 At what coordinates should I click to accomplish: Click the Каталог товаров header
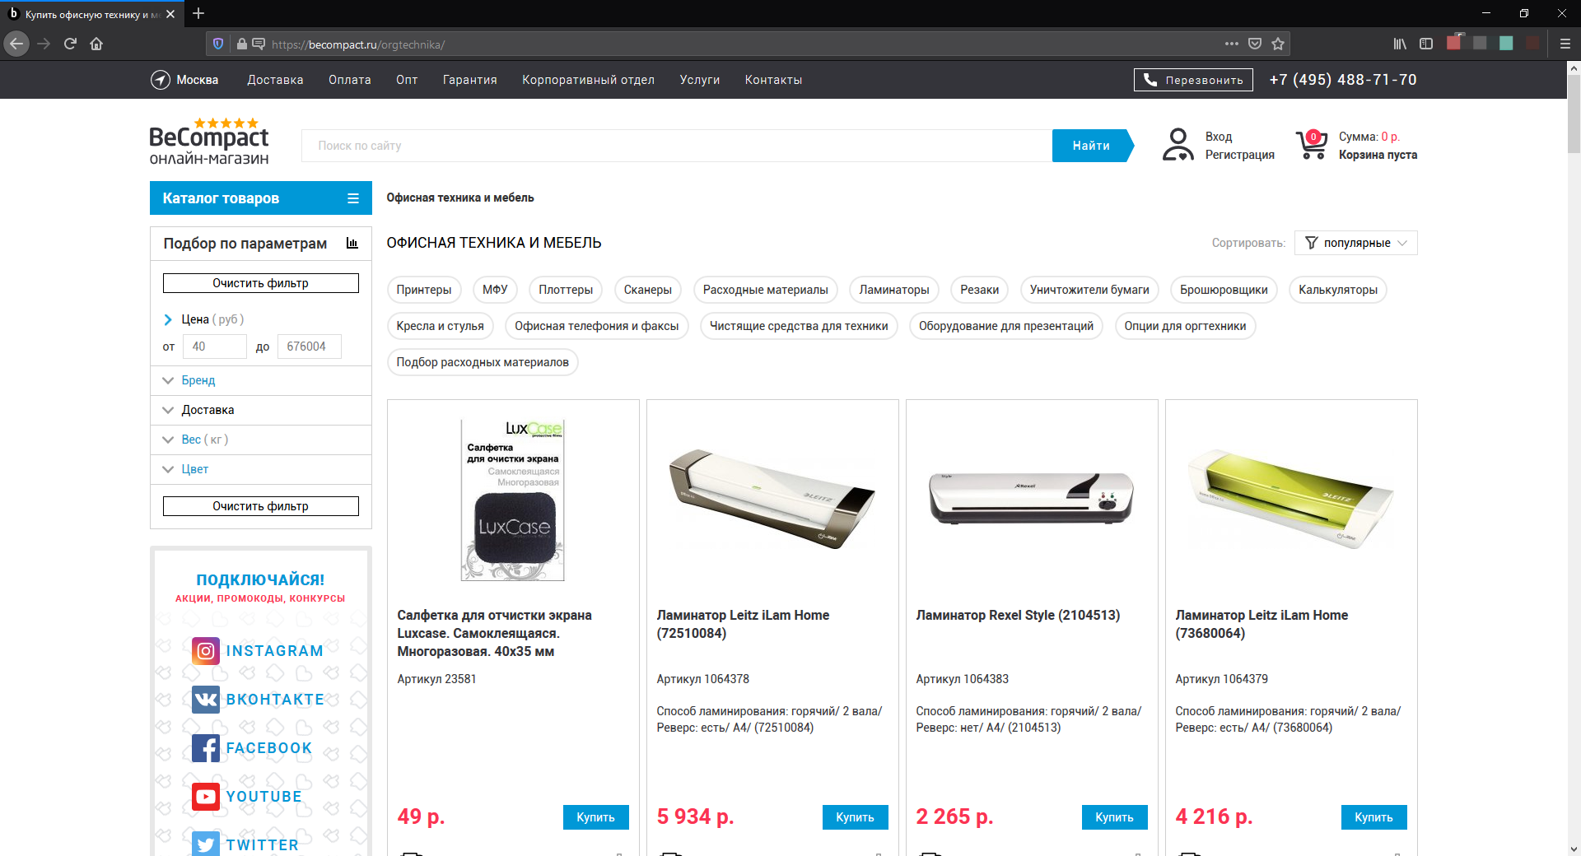261,198
